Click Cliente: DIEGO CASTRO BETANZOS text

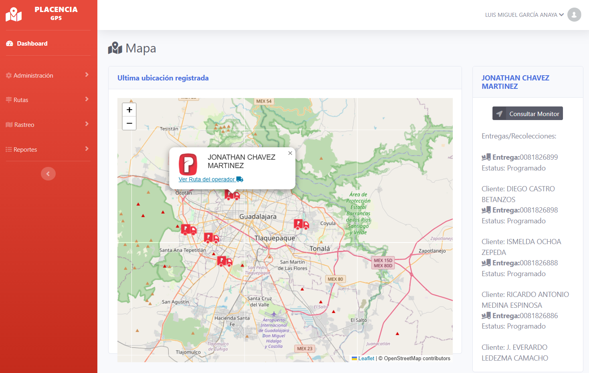(518, 194)
